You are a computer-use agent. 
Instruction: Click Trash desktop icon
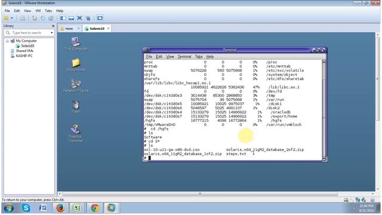pyautogui.click(x=76, y=107)
